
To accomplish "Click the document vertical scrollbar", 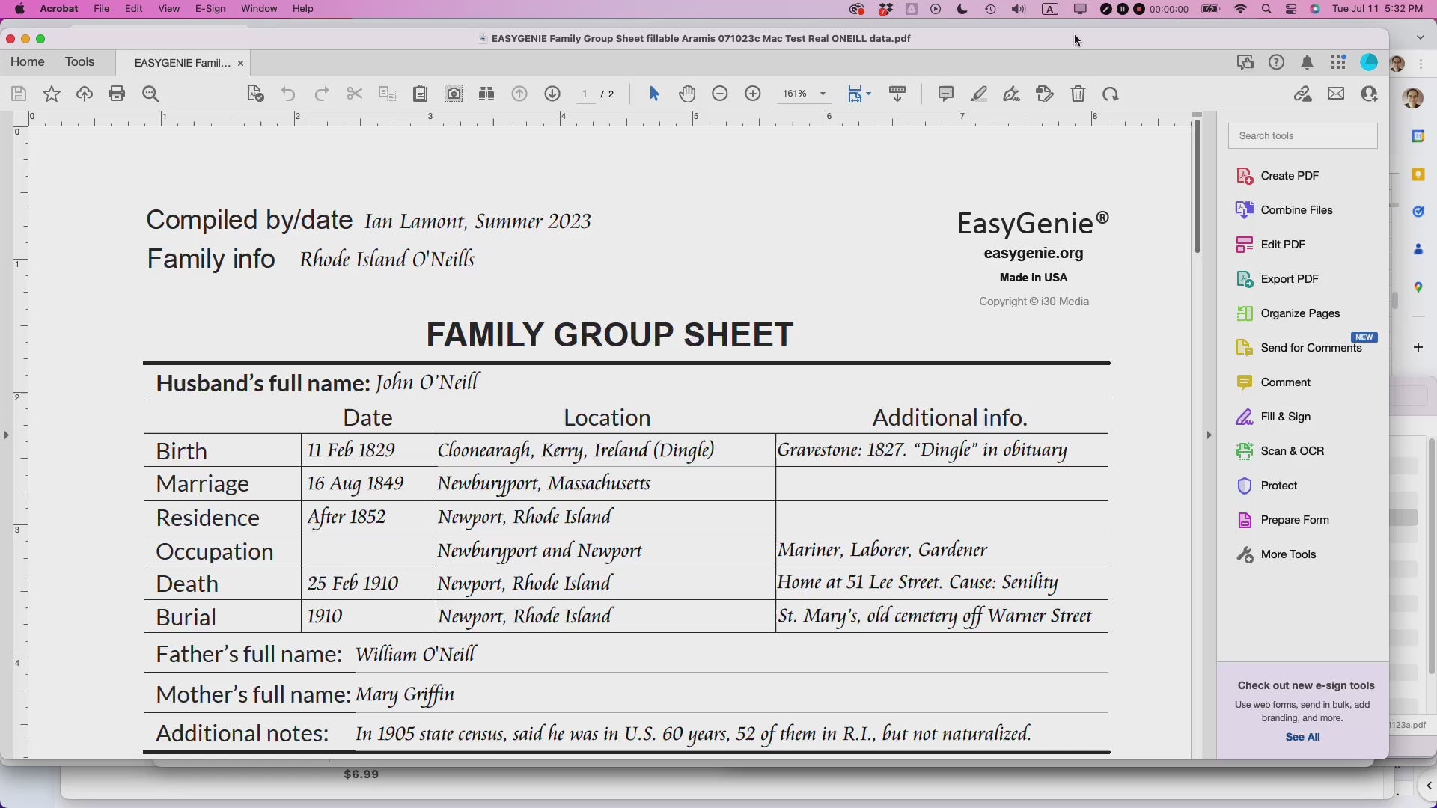I will [1197, 187].
